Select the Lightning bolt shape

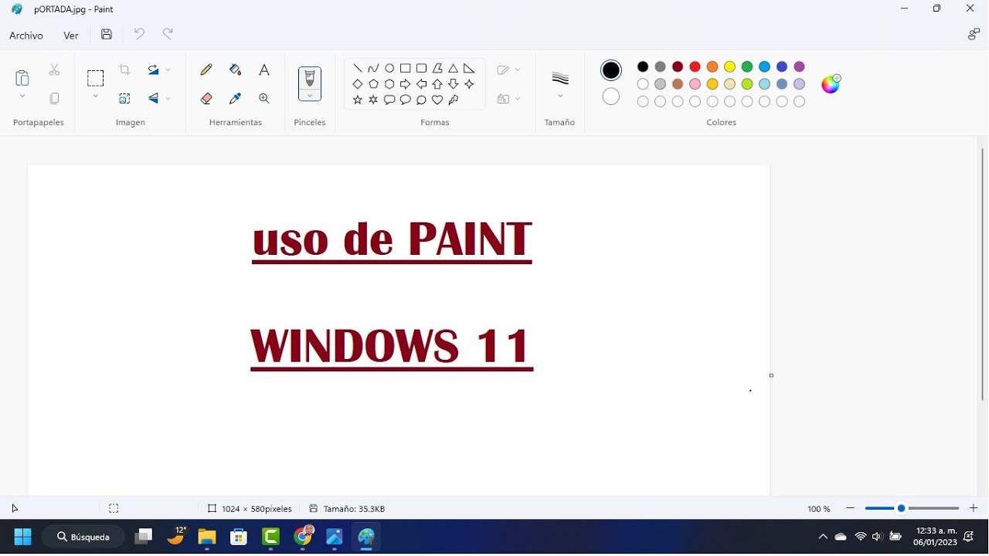click(x=454, y=100)
